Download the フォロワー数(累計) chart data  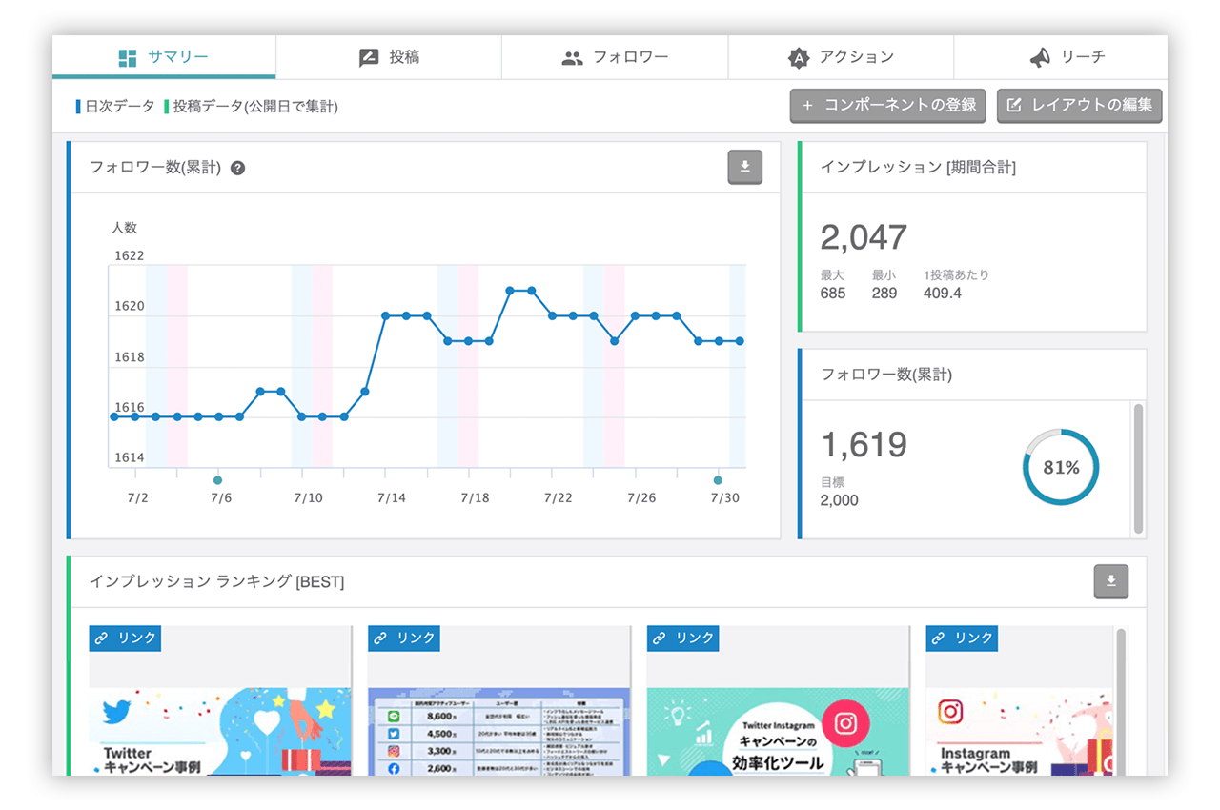pyautogui.click(x=744, y=168)
